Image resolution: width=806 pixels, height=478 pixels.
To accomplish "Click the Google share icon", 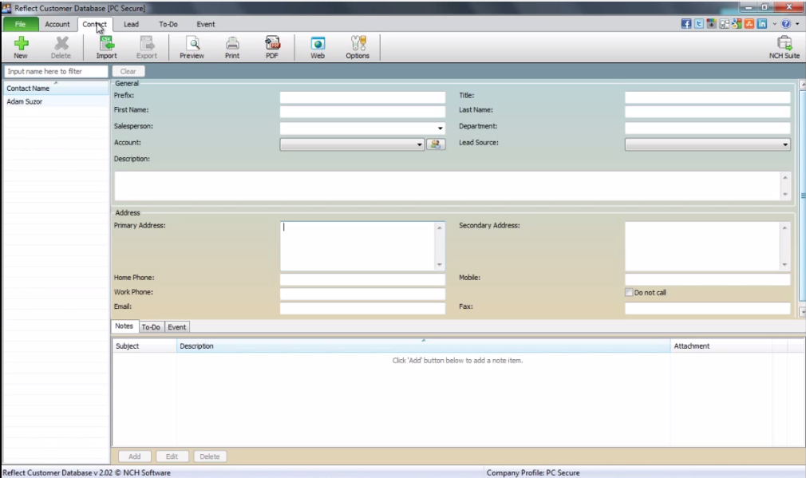I will click(737, 24).
